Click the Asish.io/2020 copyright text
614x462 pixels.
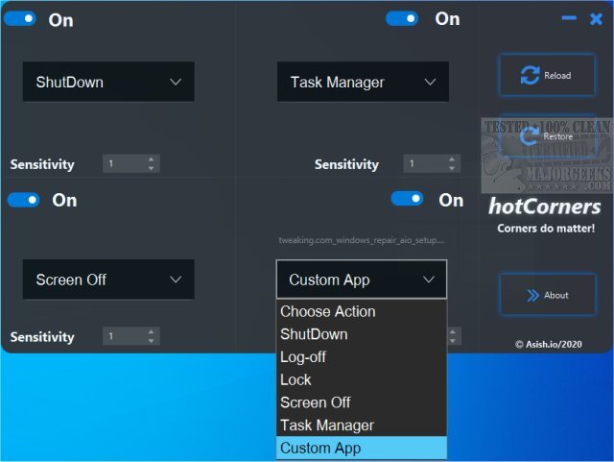[x=548, y=345]
